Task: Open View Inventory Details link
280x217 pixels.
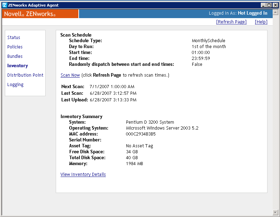Action: (83, 174)
